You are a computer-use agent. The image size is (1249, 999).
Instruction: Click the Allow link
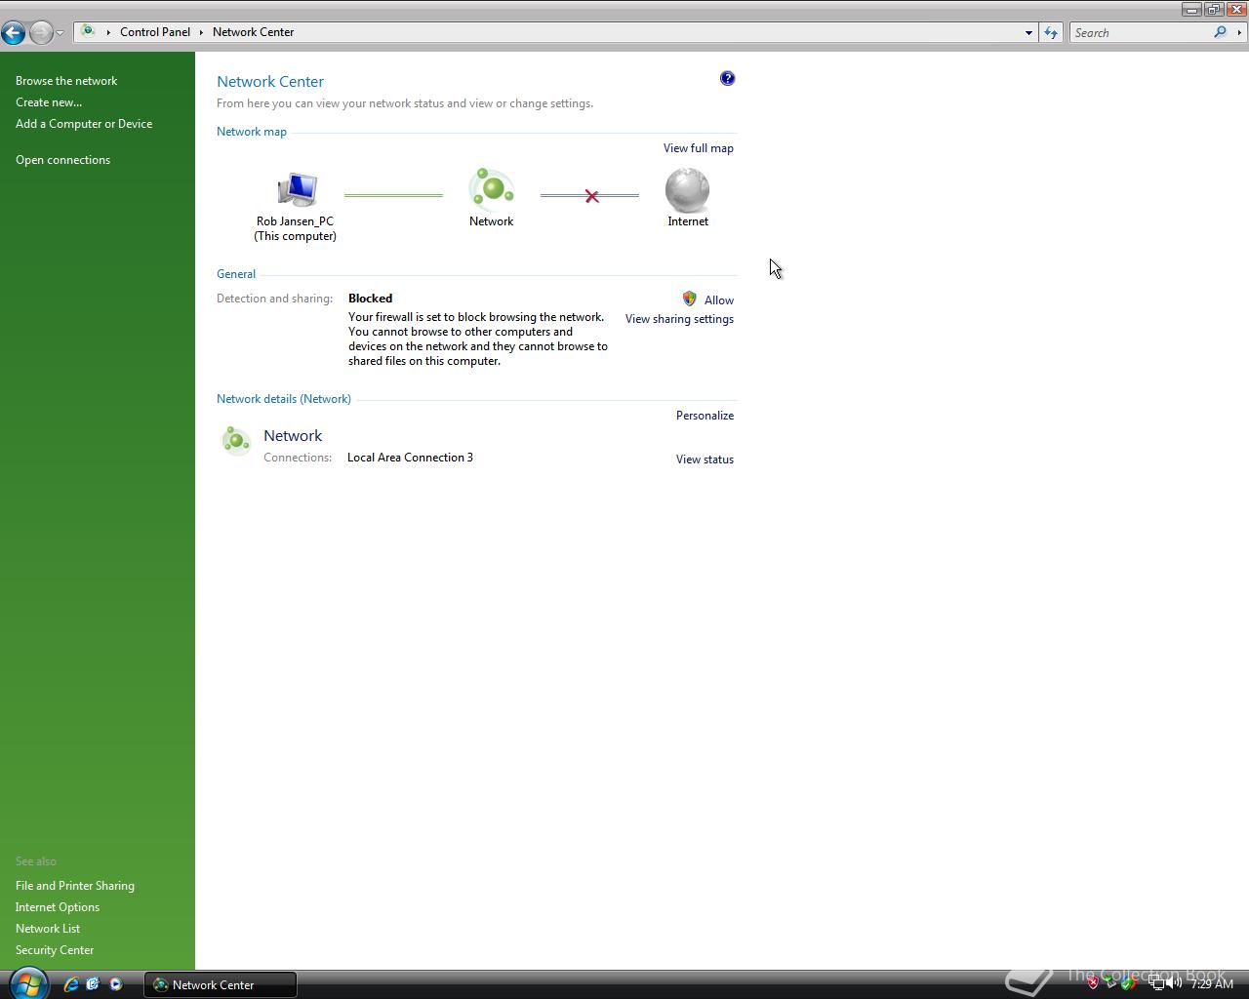(x=719, y=300)
